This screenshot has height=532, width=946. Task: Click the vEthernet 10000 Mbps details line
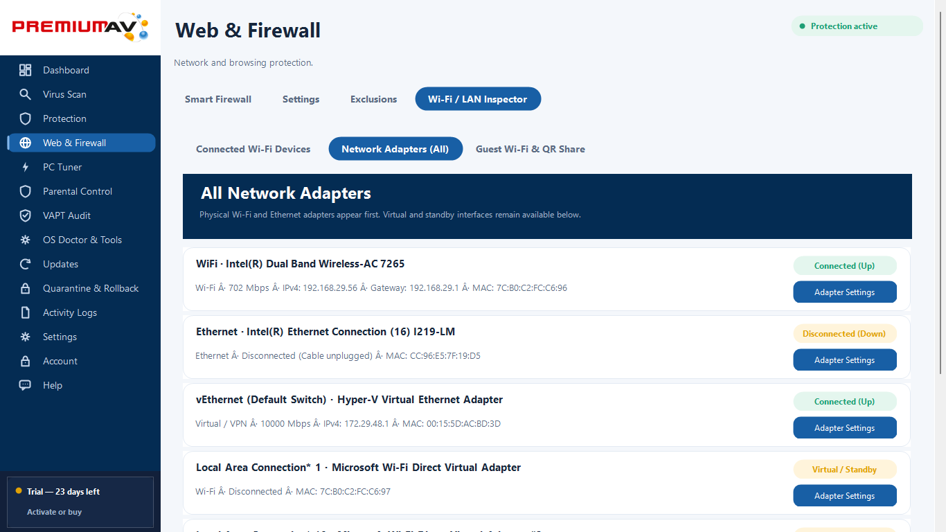[348, 424]
